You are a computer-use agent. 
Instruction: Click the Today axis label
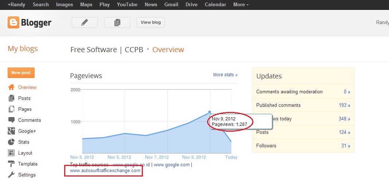231,157
